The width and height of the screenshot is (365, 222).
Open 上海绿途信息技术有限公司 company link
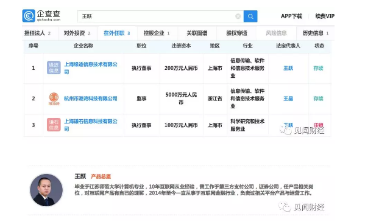click(91, 68)
